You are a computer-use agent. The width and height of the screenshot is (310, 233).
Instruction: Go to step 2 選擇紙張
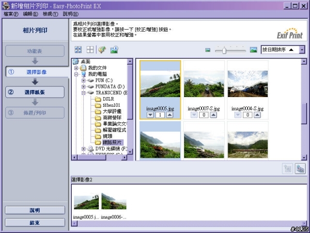click(35, 92)
